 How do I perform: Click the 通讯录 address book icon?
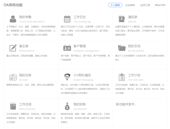click(122, 19)
